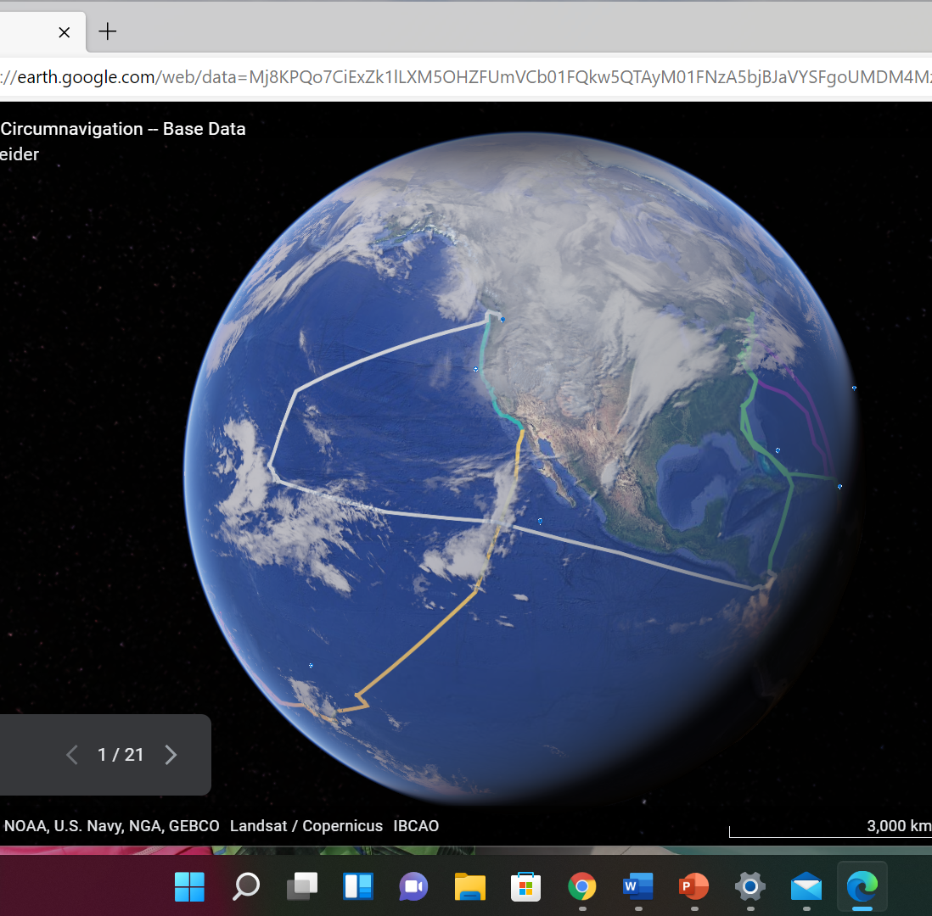Open the Windows Start menu
Viewport: 932px width, 916px height.
pos(189,887)
